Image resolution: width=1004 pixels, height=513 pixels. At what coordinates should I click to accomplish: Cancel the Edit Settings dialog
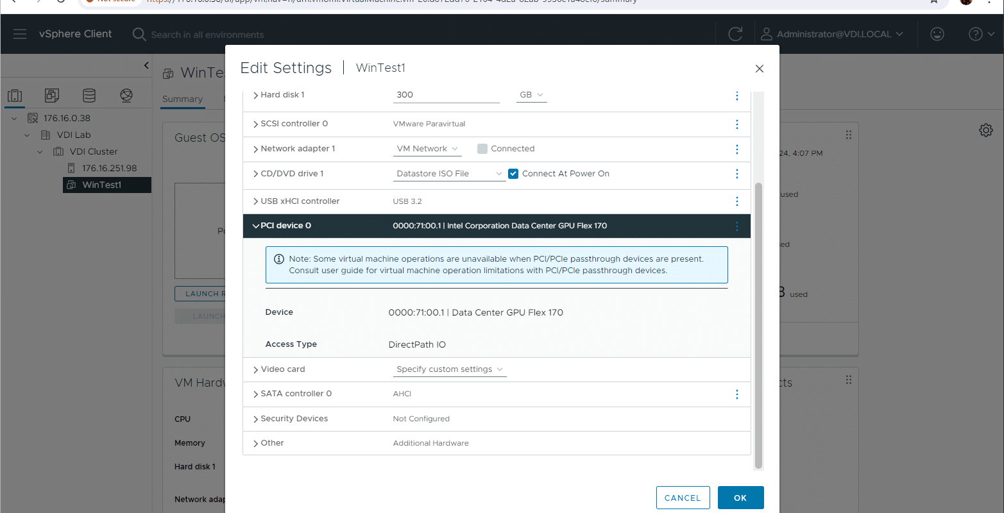pos(683,498)
